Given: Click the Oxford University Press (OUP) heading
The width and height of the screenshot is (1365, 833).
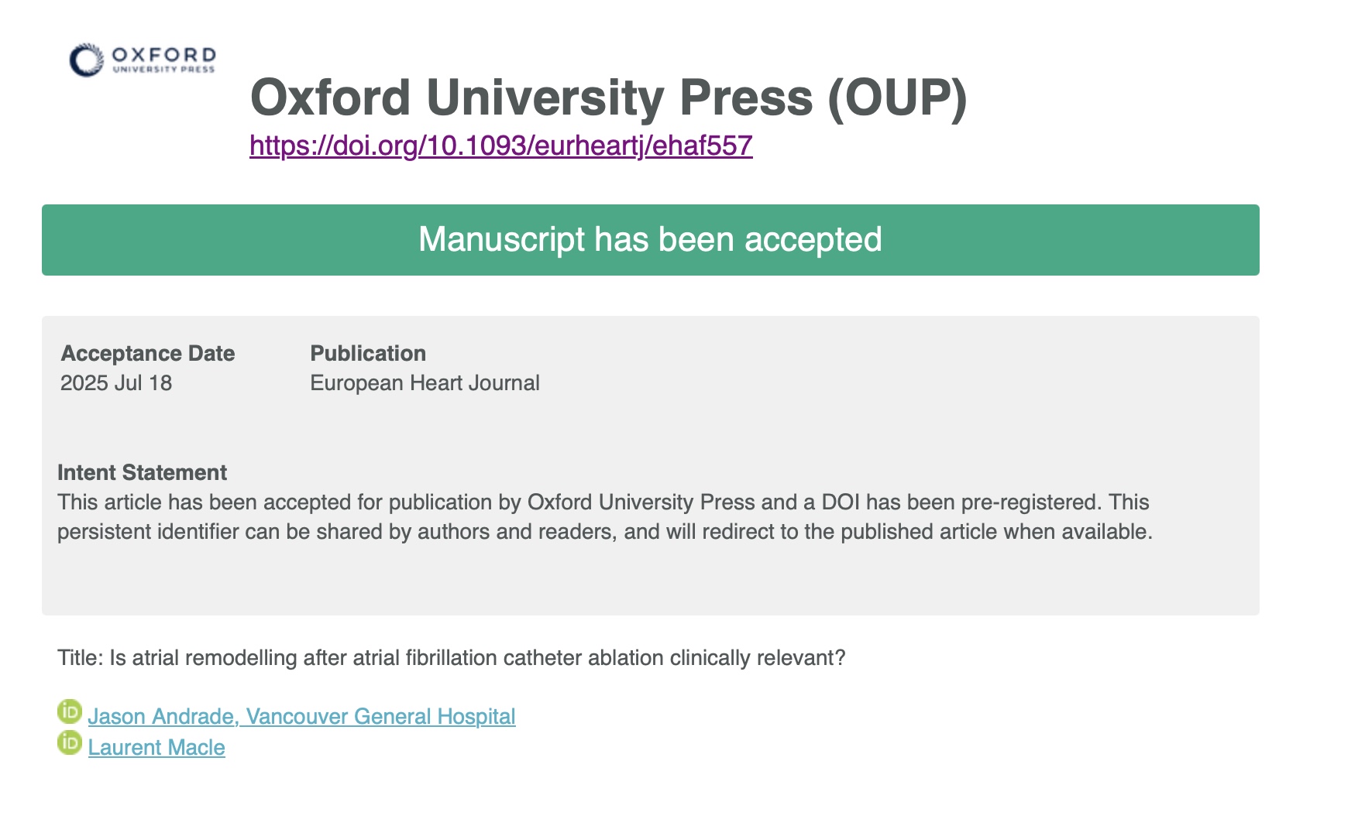Looking at the screenshot, I should [609, 98].
